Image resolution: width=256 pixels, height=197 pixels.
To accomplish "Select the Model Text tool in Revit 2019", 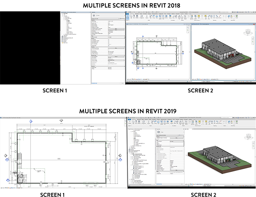I will (181, 123).
